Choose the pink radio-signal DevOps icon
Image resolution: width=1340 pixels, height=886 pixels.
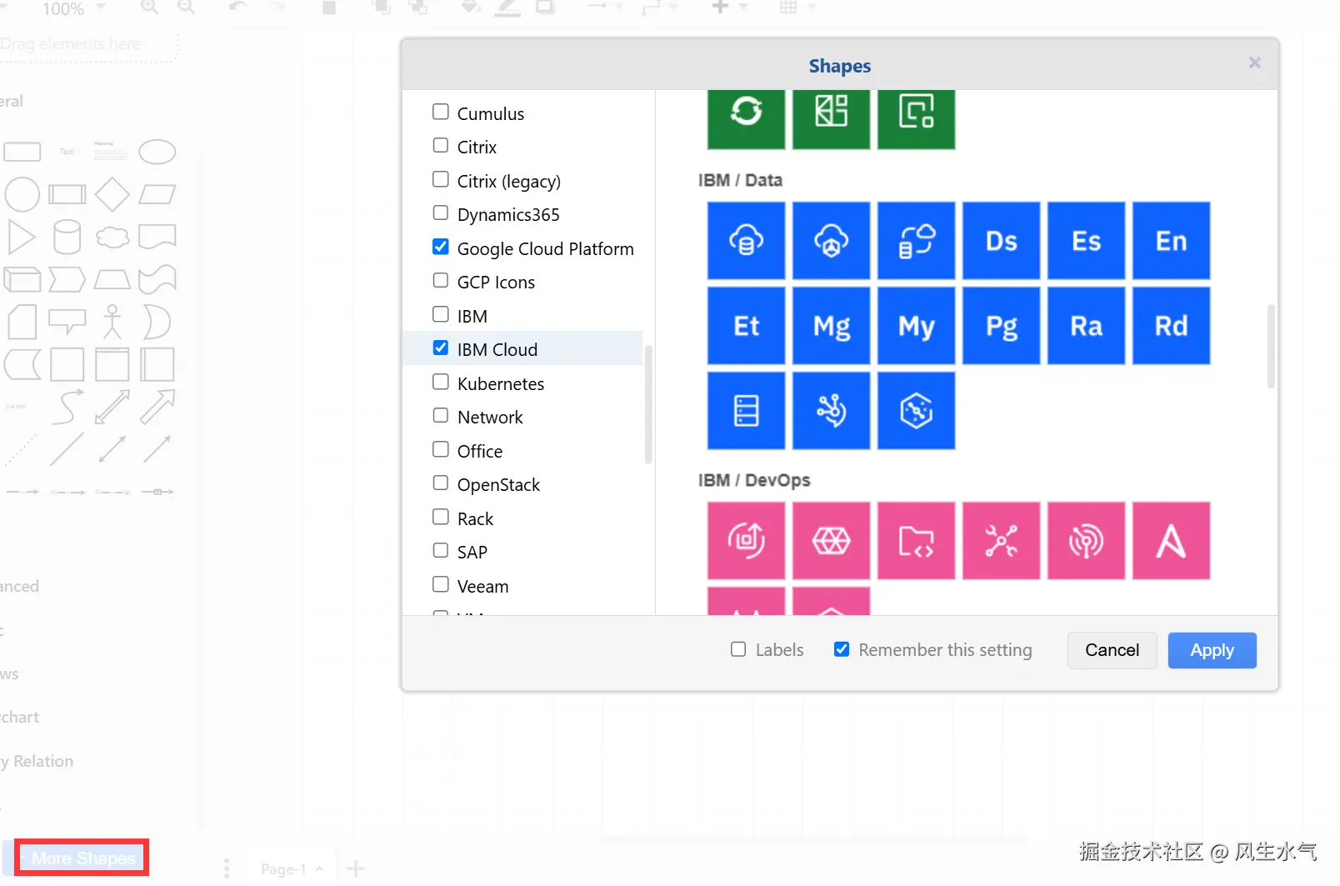[x=1086, y=541]
